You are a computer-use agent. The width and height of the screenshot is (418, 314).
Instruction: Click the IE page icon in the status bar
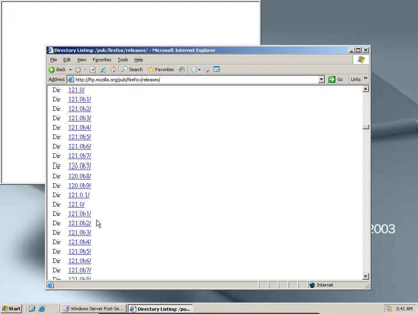tap(50, 285)
